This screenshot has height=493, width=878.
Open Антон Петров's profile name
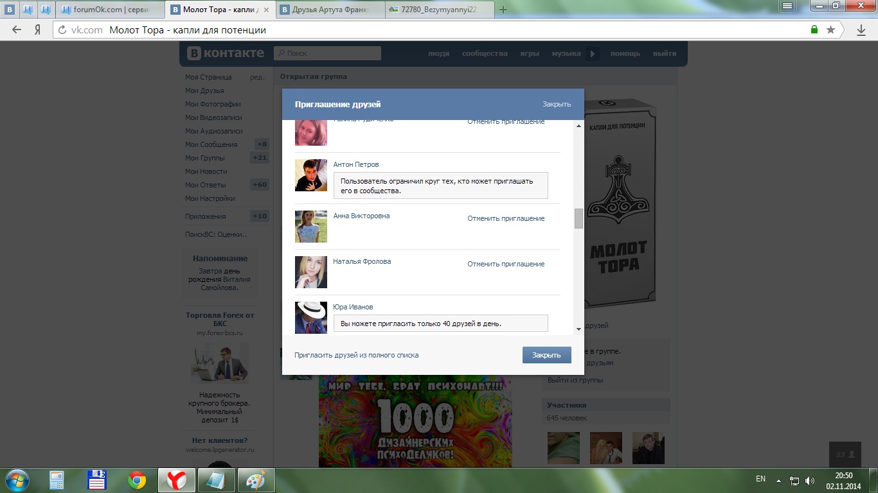point(356,164)
